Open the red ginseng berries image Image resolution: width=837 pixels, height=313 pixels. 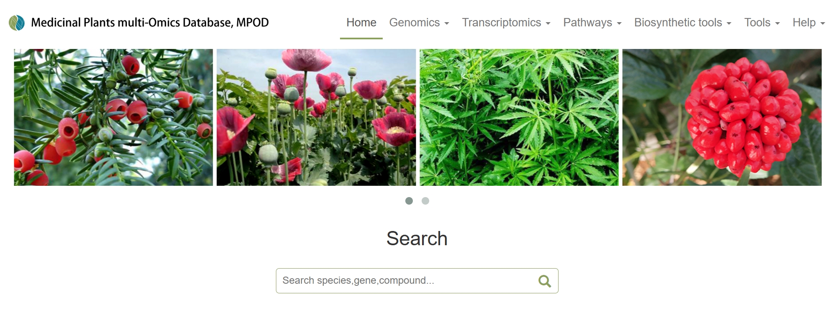(722, 117)
